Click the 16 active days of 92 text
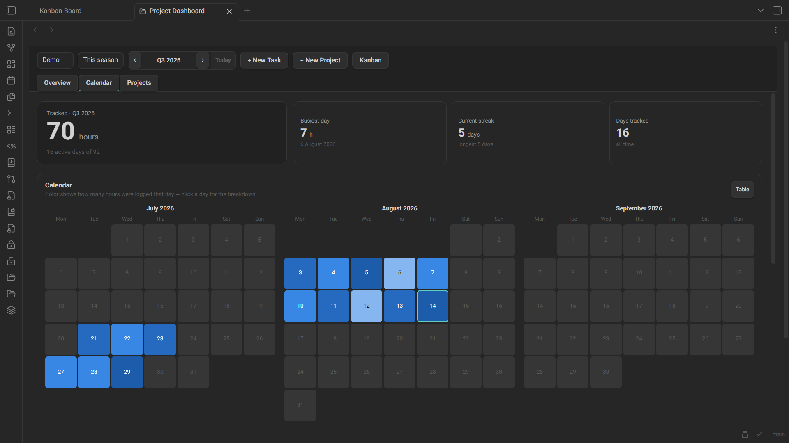The height and width of the screenshot is (443, 789). [x=73, y=152]
